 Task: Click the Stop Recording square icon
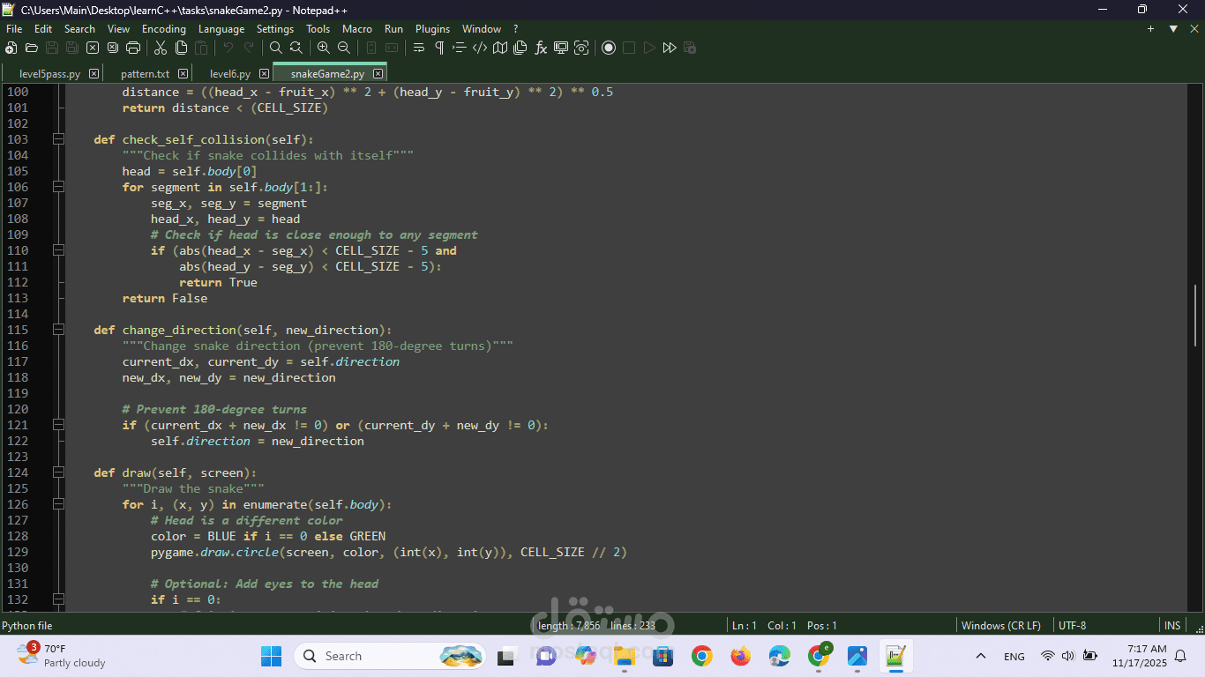[629, 48]
